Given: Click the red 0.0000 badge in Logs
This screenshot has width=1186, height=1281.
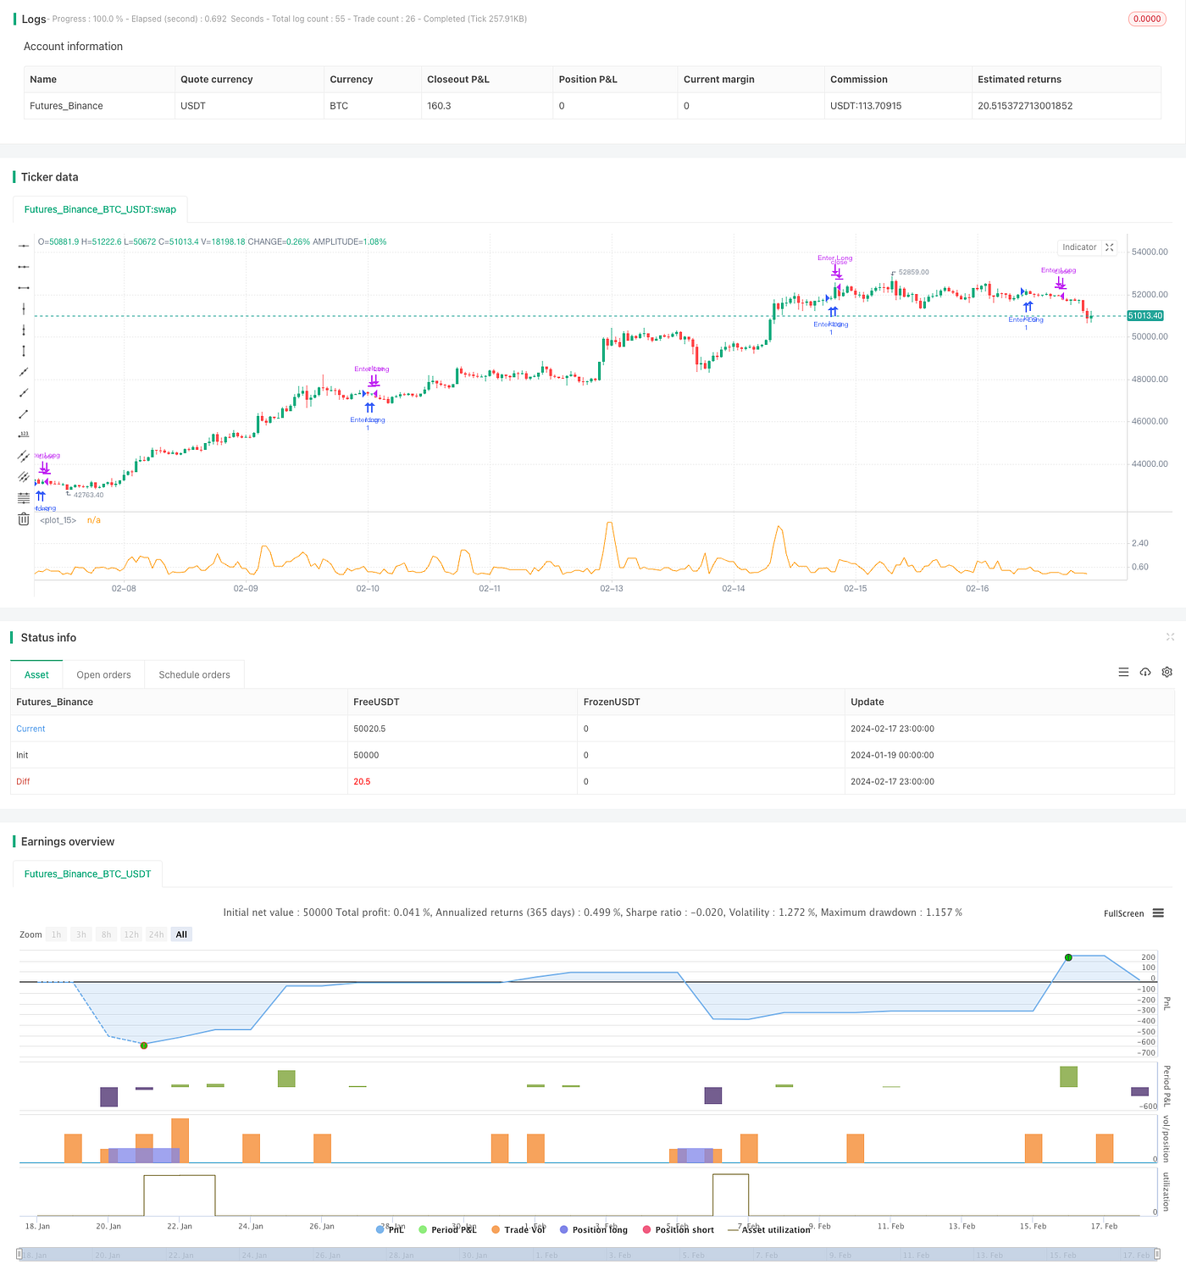Looking at the screenshot, I should [1147, 19].
